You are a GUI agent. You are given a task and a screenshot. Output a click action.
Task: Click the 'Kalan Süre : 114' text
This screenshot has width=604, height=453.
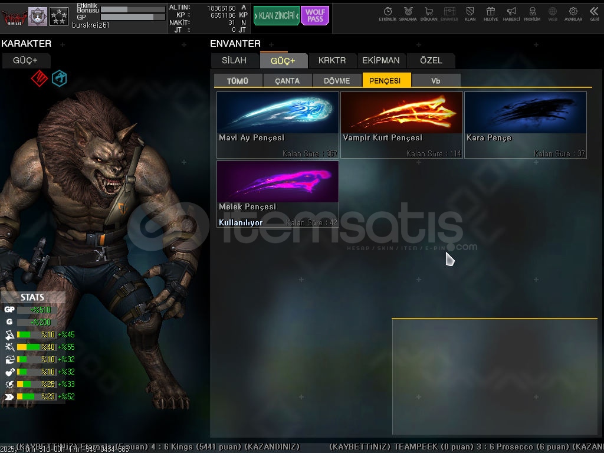[x=434, y=153]
